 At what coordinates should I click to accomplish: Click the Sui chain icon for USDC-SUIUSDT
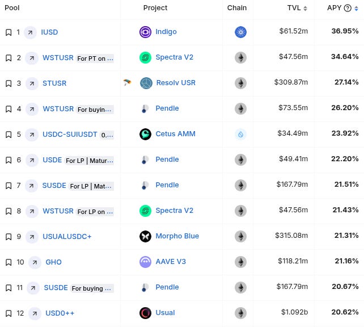coord(241,135)
